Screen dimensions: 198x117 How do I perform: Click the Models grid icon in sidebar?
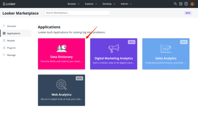tap(4, 41)
